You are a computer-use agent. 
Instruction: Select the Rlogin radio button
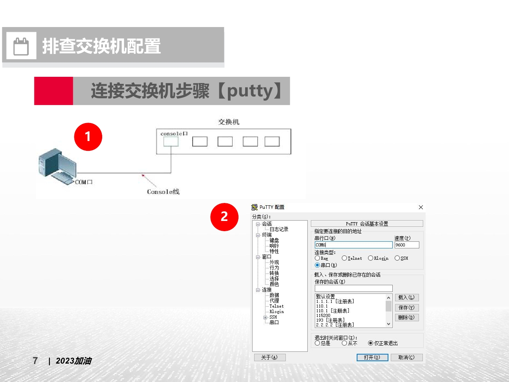click(x=371, y=258)
